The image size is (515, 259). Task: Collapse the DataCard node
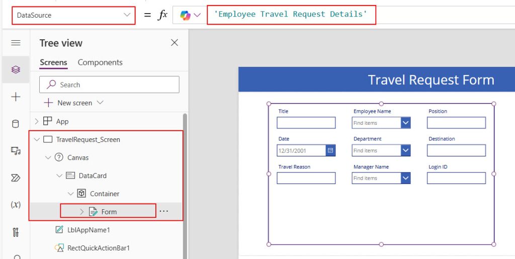(59, 176)
